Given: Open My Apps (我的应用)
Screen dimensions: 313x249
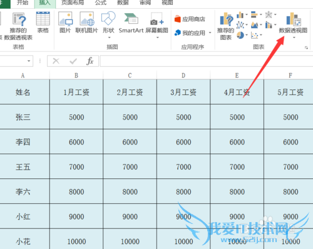Looking at the screenshot, I should [x=190, y=33].
